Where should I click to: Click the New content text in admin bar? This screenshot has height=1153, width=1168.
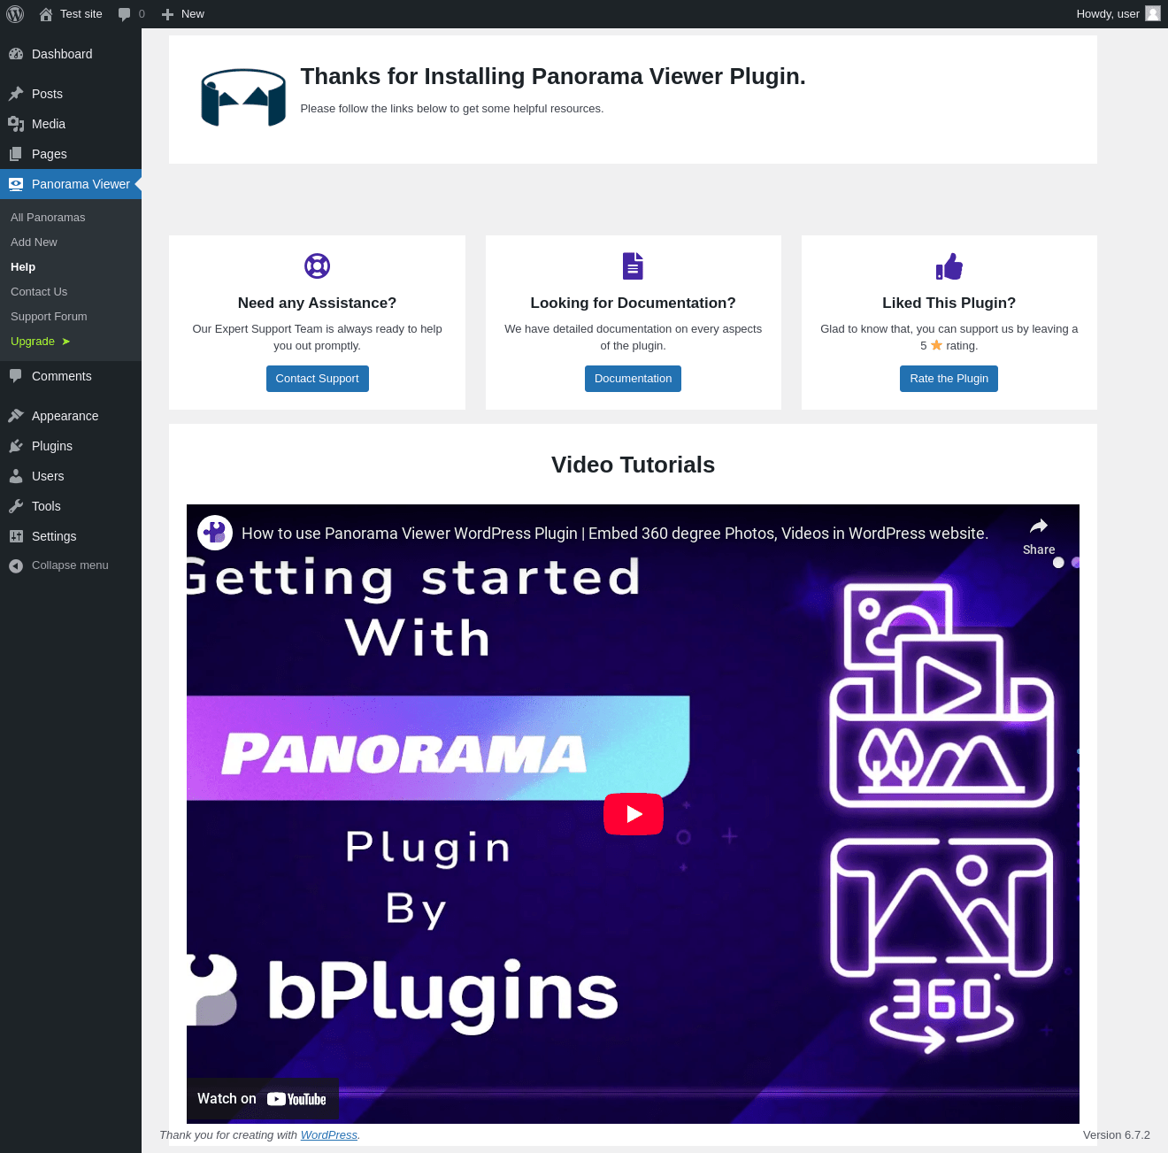[x=193, y=14]
